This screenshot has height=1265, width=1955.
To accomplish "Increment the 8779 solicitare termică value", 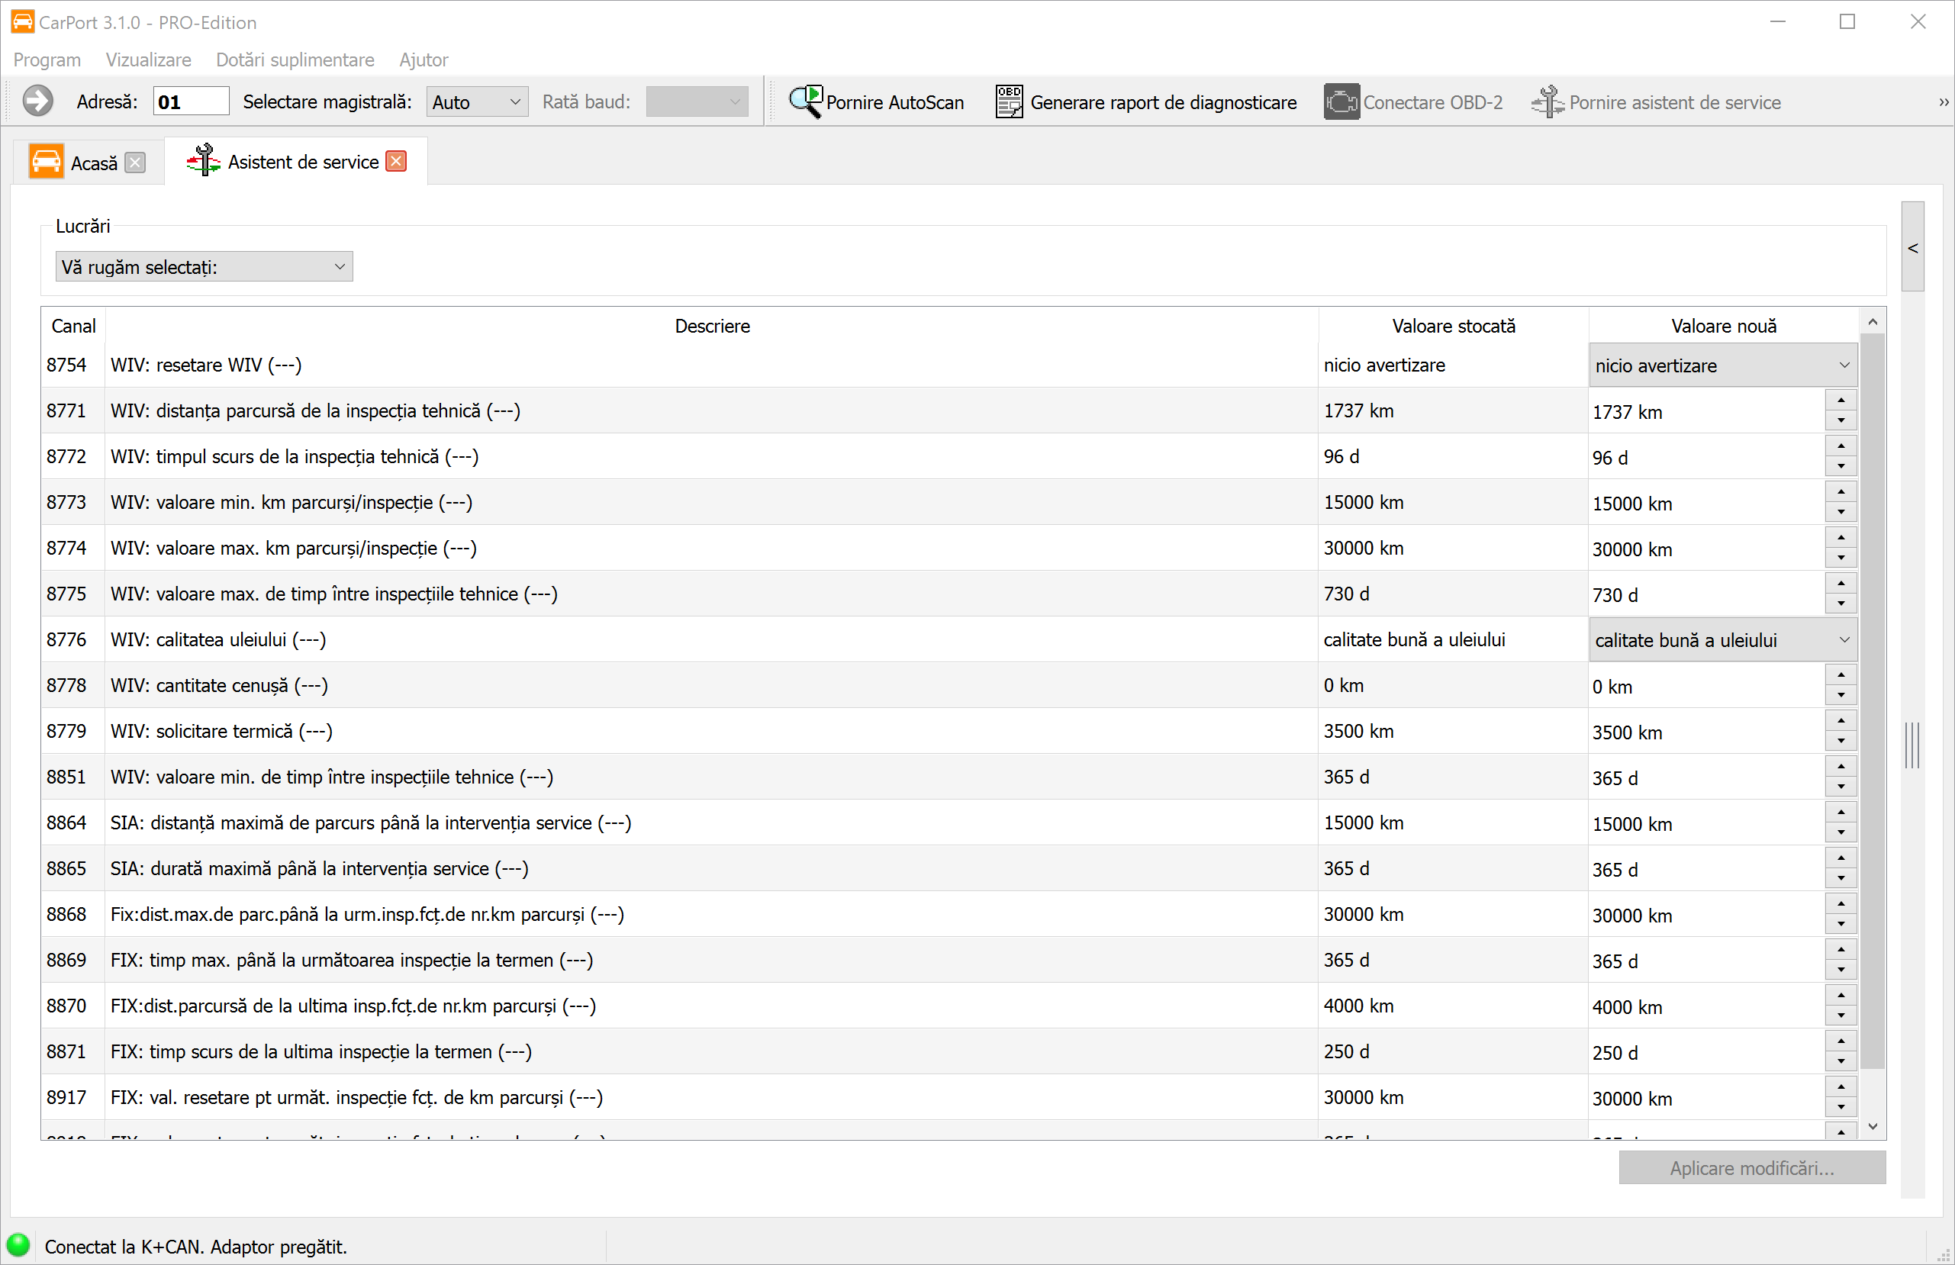I will tap(1841, 721).
